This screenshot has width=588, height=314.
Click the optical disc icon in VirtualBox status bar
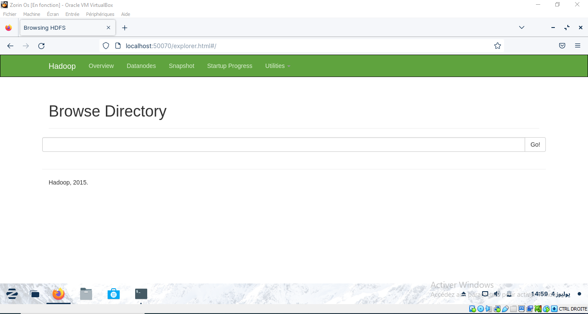tap(480, 309)
